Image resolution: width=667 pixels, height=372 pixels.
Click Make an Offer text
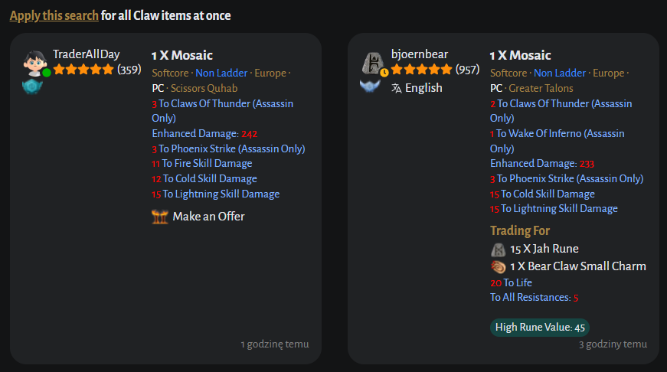208,217
